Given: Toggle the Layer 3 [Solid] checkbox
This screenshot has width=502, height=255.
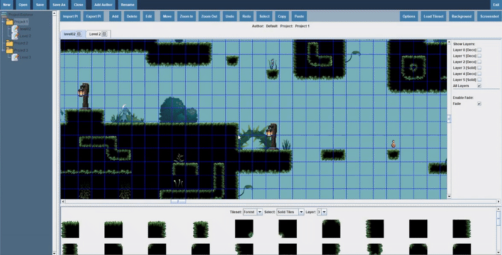Looking at the screenshot, I should [479, 68].
